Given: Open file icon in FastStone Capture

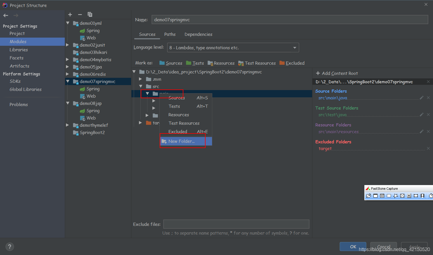Looking at the screenshot, I should click(x=369, y=196).
